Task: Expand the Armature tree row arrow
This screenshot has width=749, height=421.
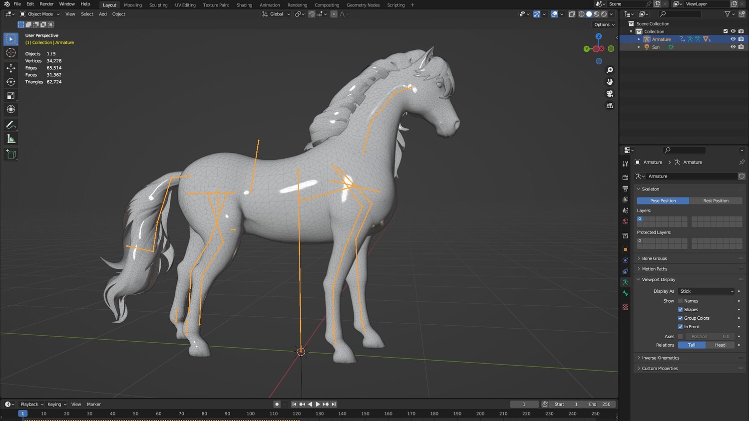Action: point(639,39)
